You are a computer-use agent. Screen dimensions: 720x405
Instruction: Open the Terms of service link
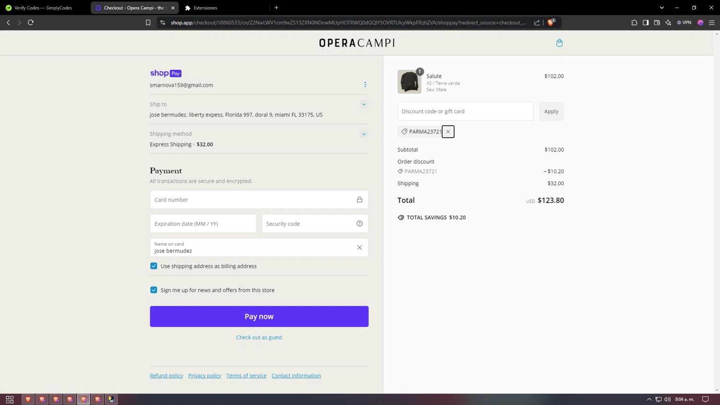coord(246,376)
